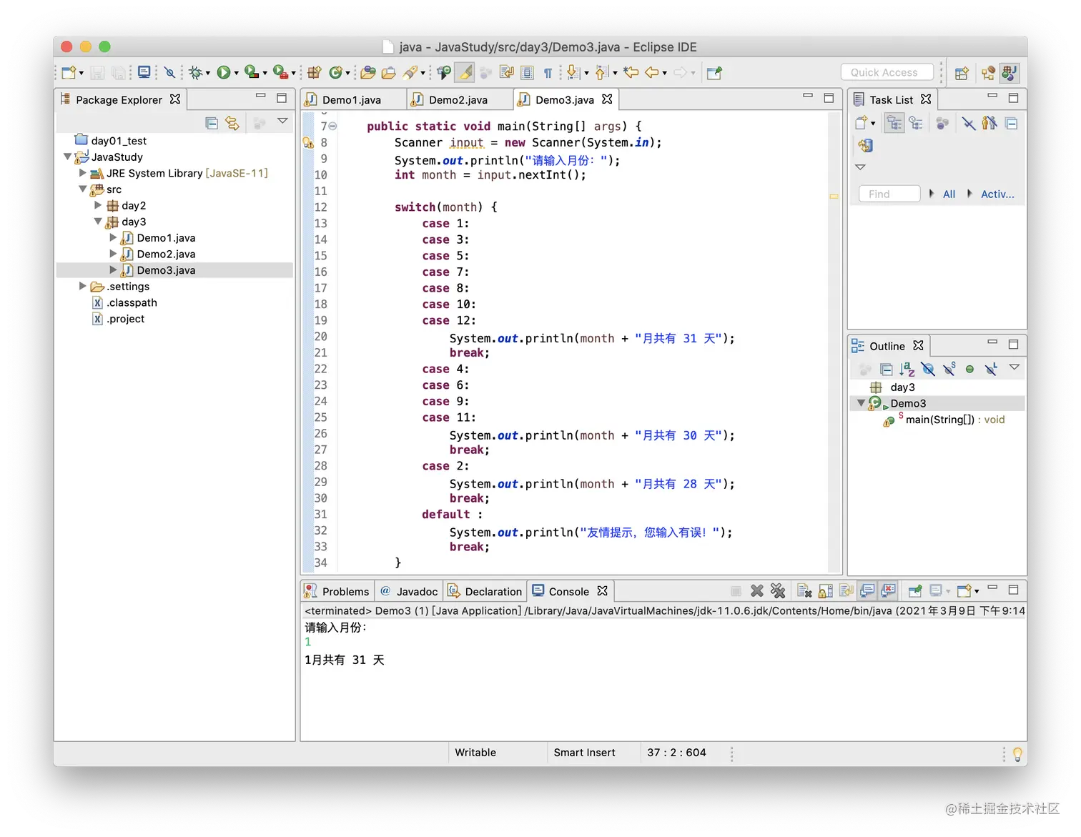The height and width of the screenshot is (837, 1081).
Task: Click Collapse All icon in Package Explorer
Action: coord(212,123)
